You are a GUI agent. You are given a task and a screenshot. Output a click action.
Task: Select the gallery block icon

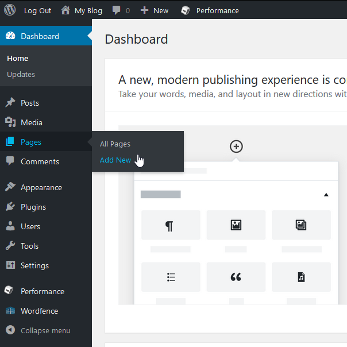(x=301, y=225)
